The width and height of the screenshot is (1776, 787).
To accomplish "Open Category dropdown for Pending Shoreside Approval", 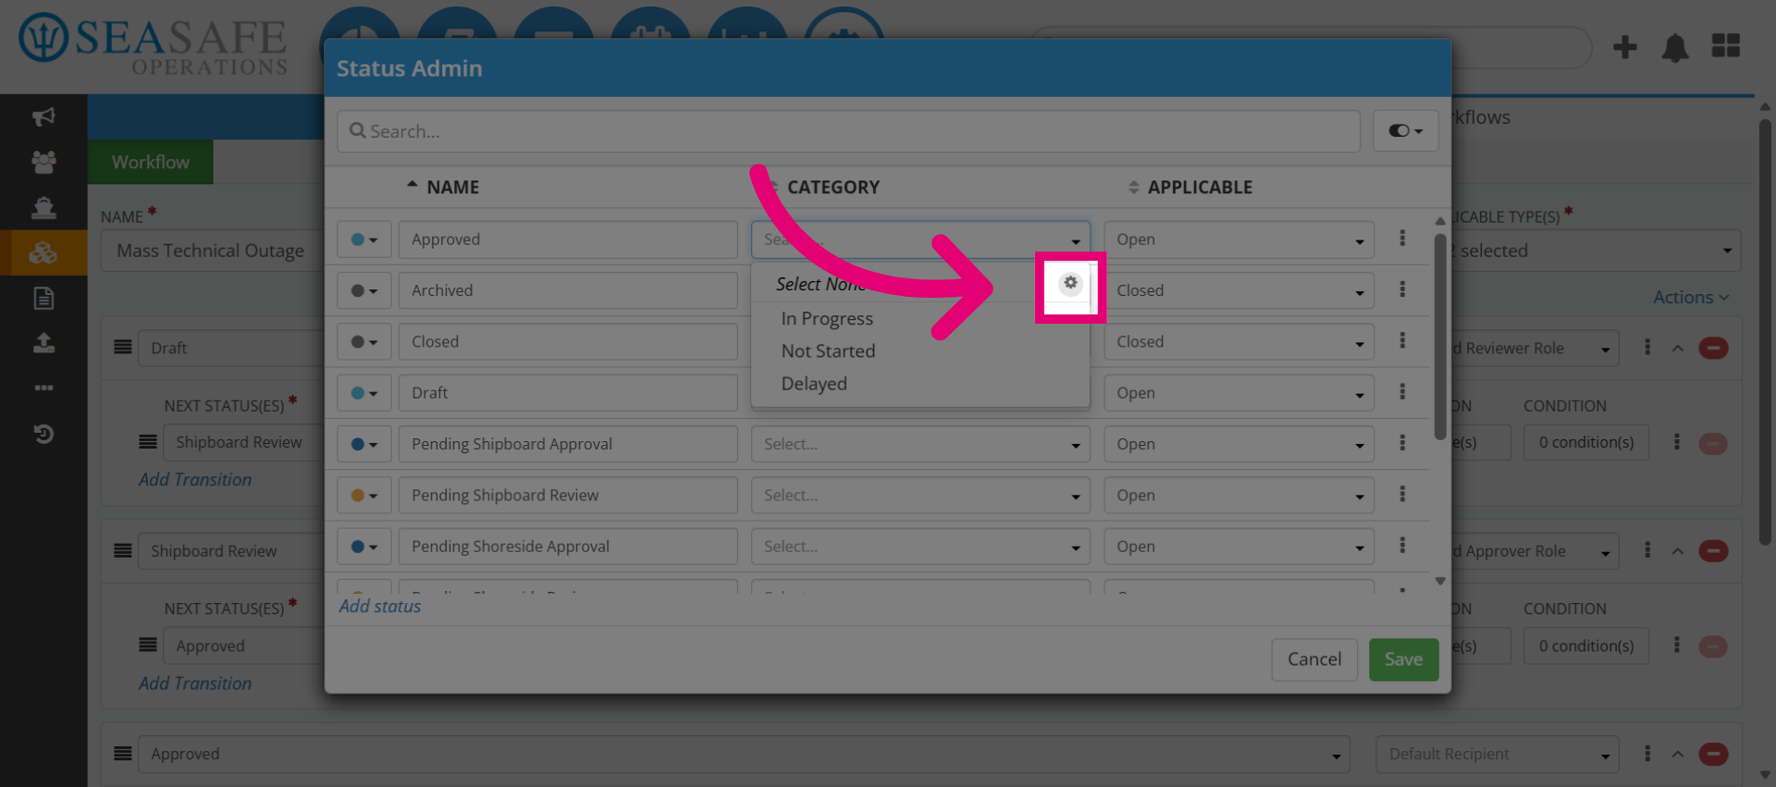I will tap(920, 547).
